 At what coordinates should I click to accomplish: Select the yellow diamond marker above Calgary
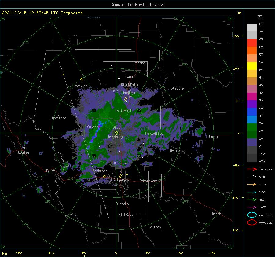click(121, 176)
